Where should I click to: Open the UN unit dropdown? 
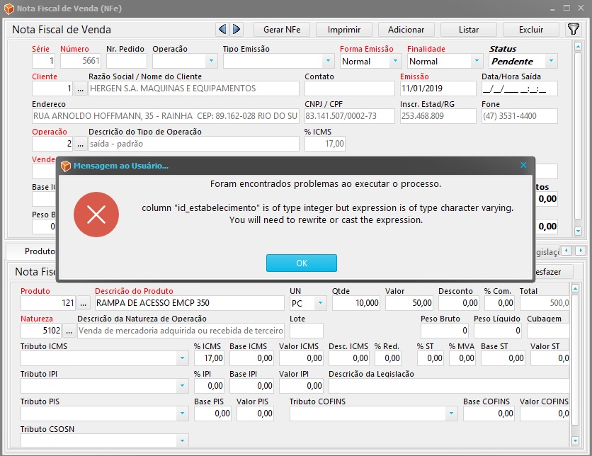tap(320, 303)
